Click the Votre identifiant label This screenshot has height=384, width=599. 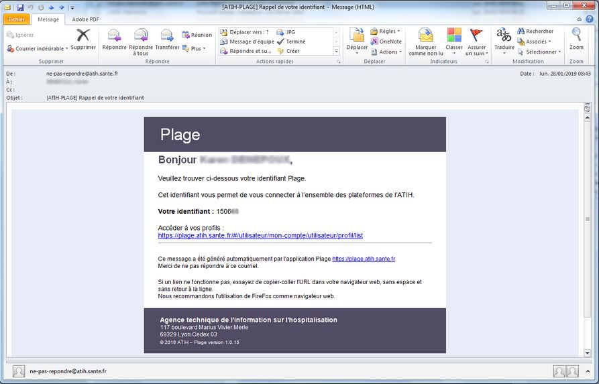[x=186, y=212]
